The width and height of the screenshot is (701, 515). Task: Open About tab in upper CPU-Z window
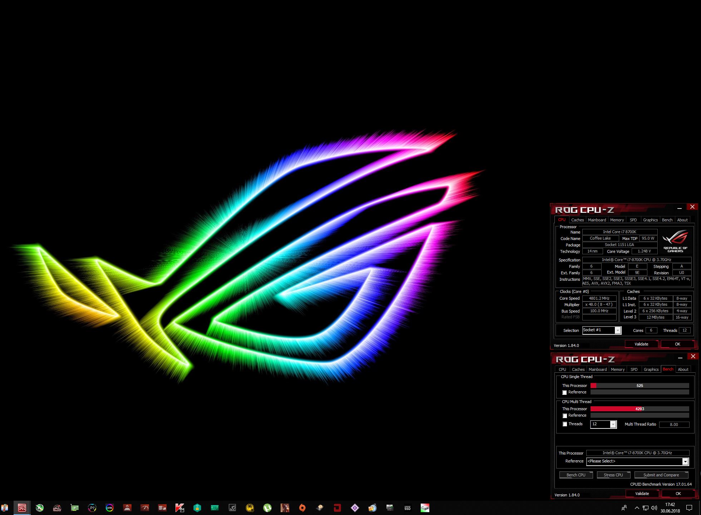(x=682, y=220)
